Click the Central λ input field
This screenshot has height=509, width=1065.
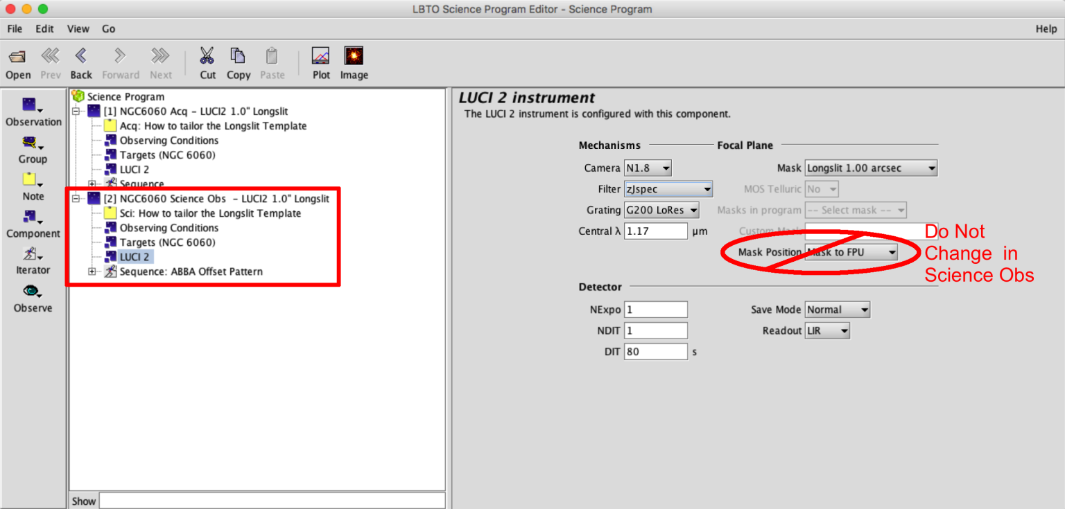(x=656, y=231)
